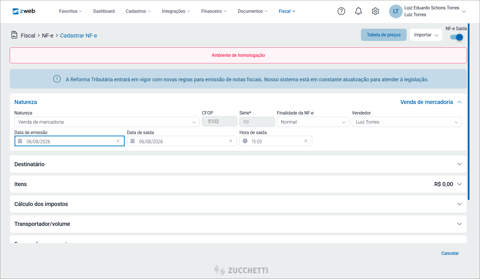The height and width of the screenshot is (279, 480).
Task: Open the user account menu chevron
Action: pos(464,11)
